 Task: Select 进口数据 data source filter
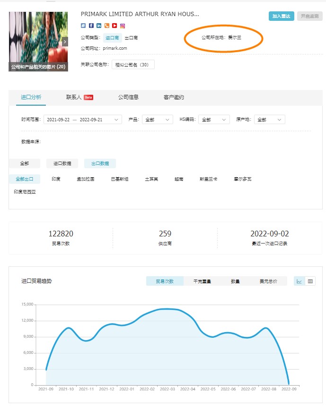tap(62, 163)
